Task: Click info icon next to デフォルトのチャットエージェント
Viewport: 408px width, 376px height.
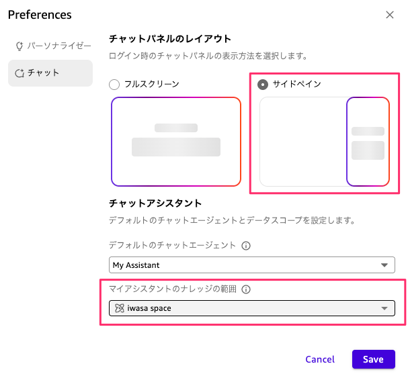Action: click(246, 246)
